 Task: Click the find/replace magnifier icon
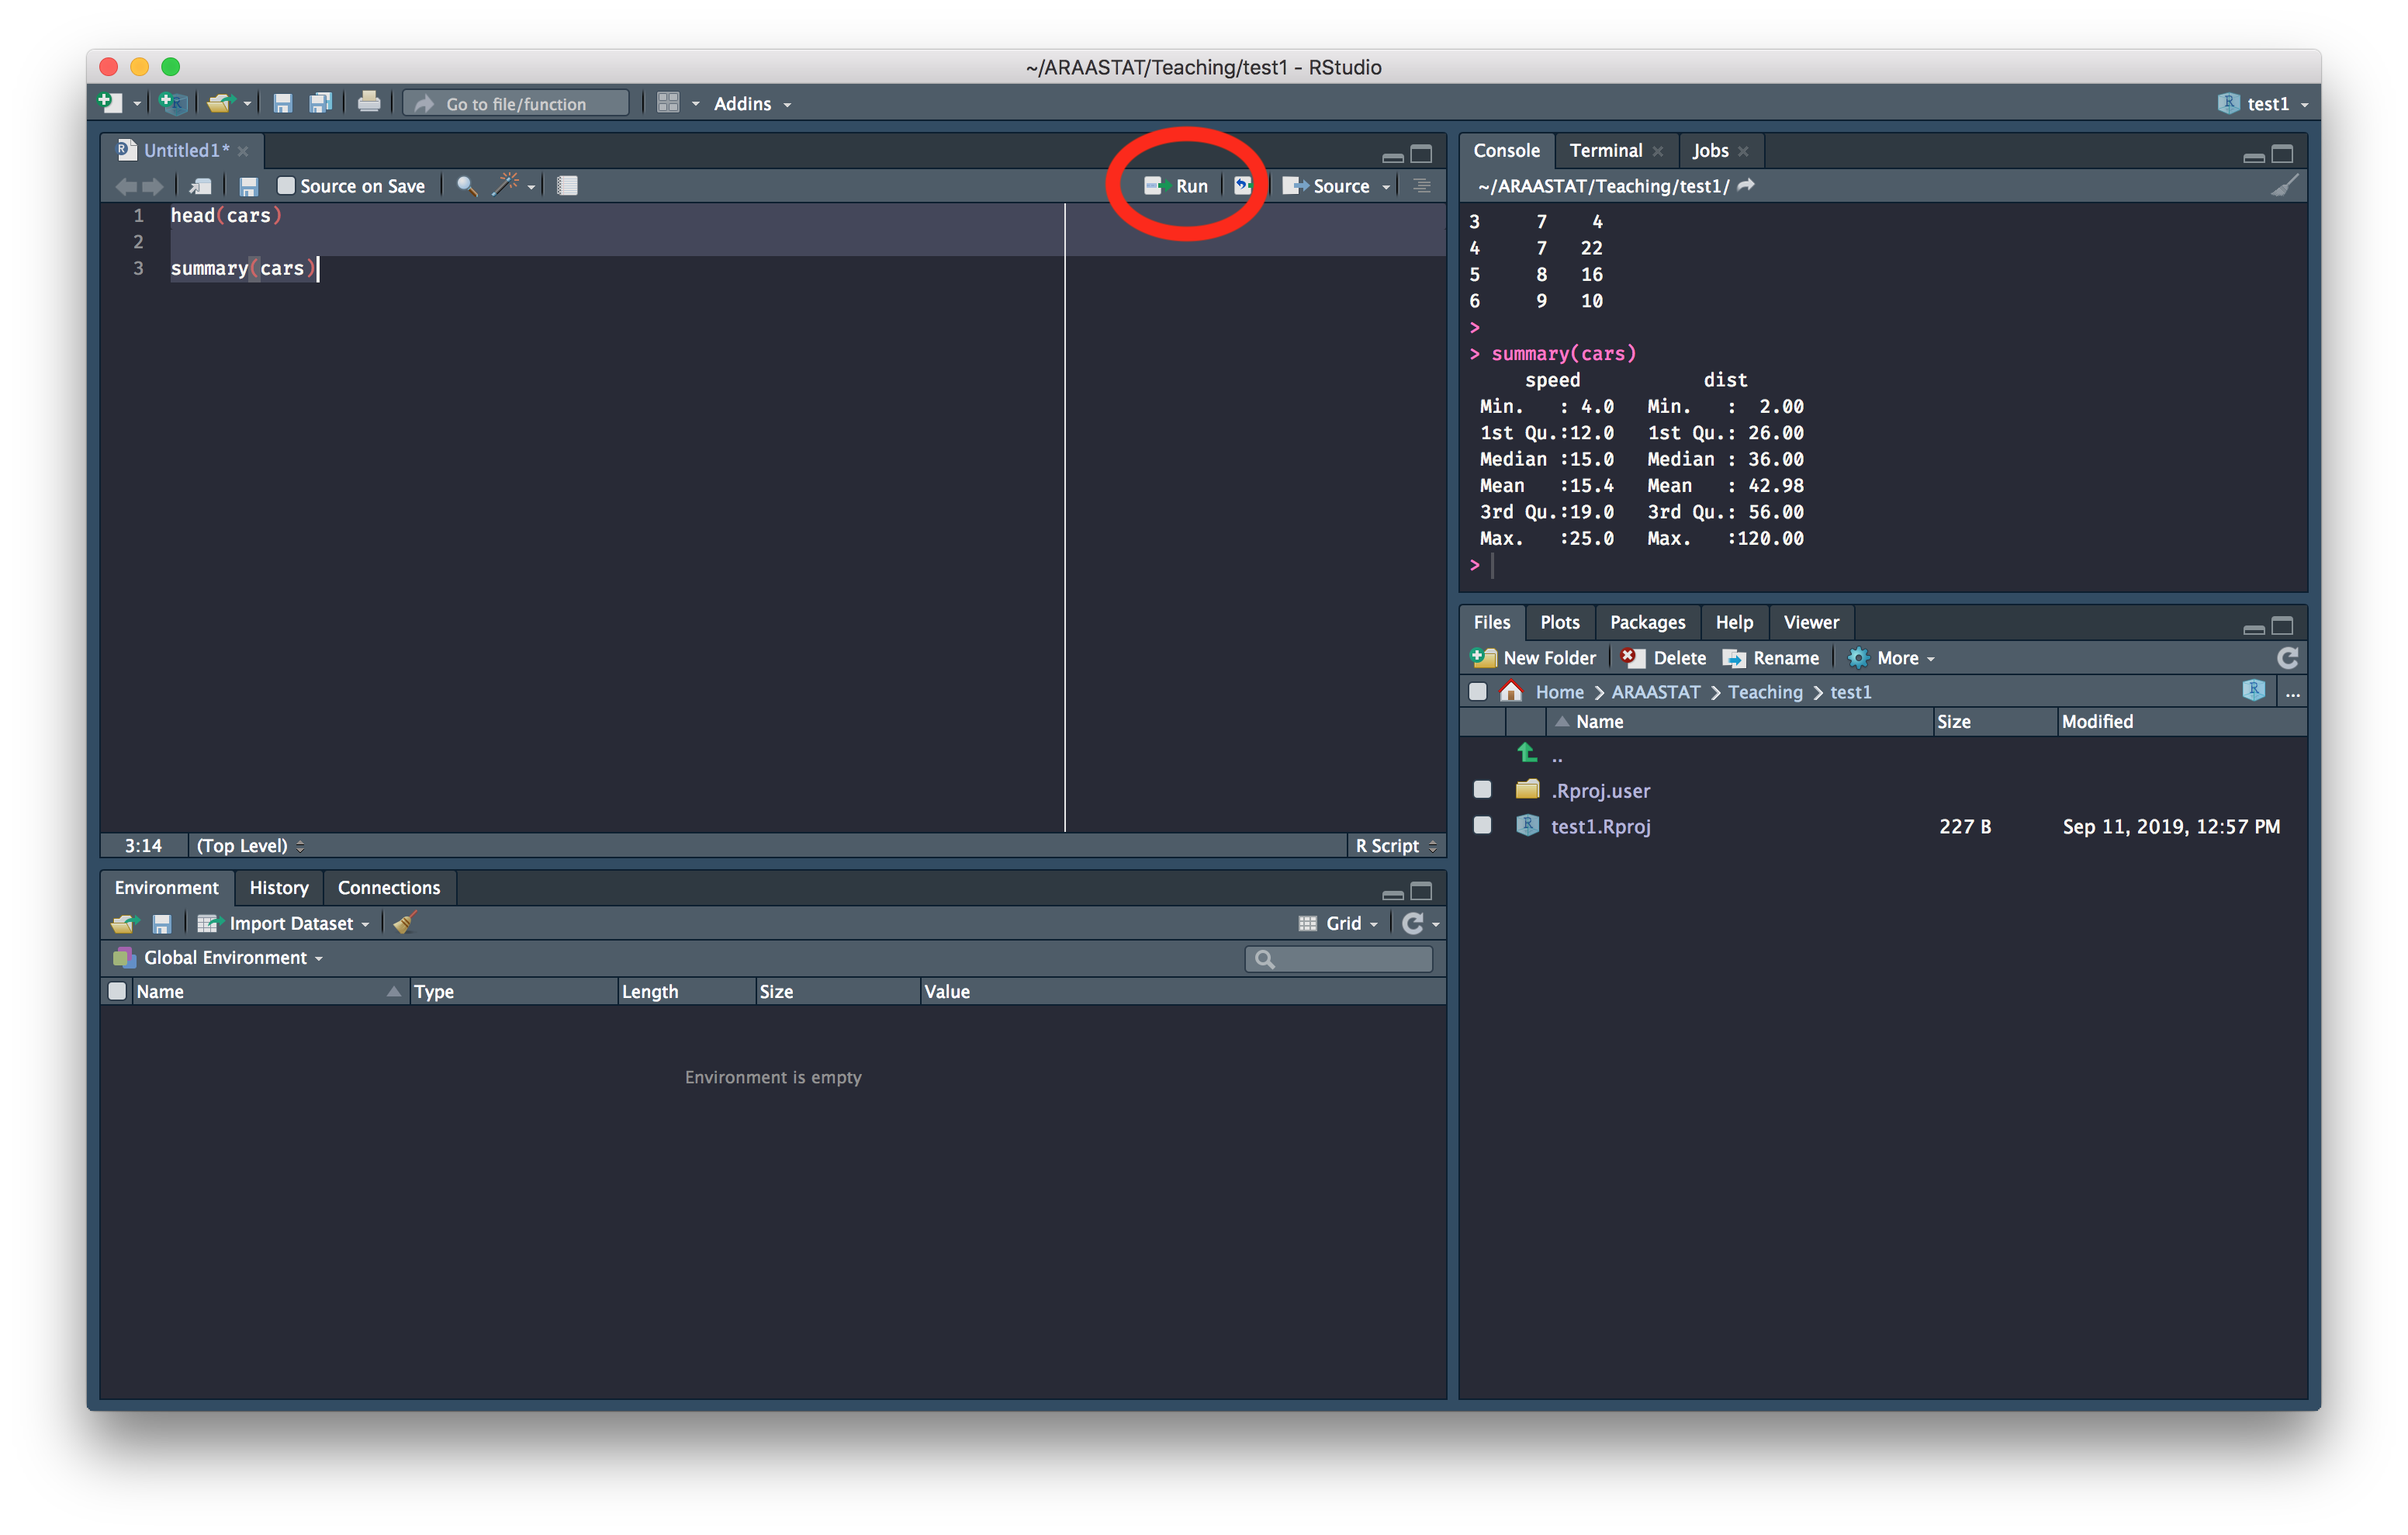coord(466,186)
